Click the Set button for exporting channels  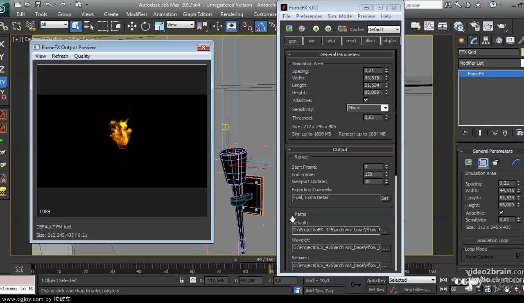pyautogui.click(x=385, y=198)
